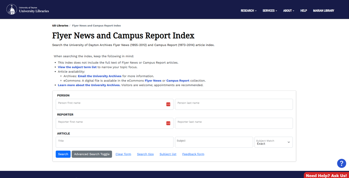
Task: Click the REPORTER section label
Action: tap(65, 115)
